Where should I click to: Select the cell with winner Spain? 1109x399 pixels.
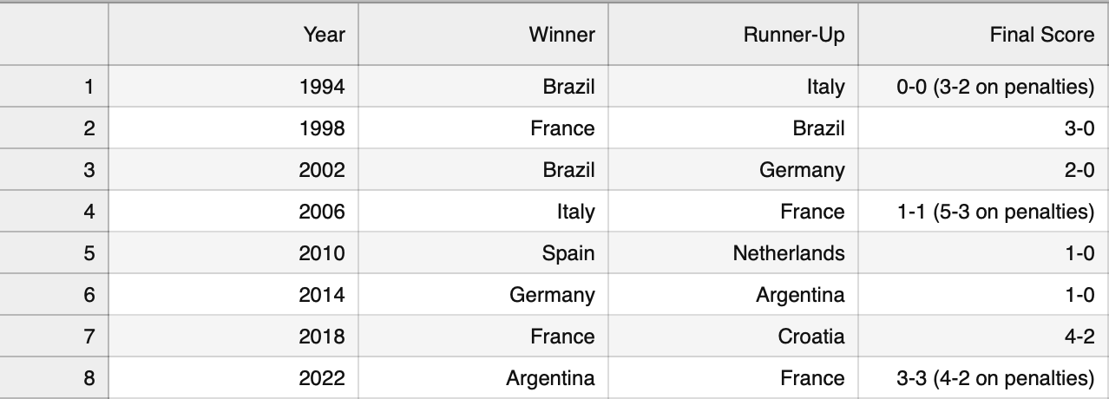(483, 253)
